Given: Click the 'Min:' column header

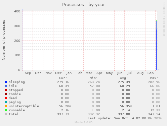Looking at the screenshot, I should [93, 78].
